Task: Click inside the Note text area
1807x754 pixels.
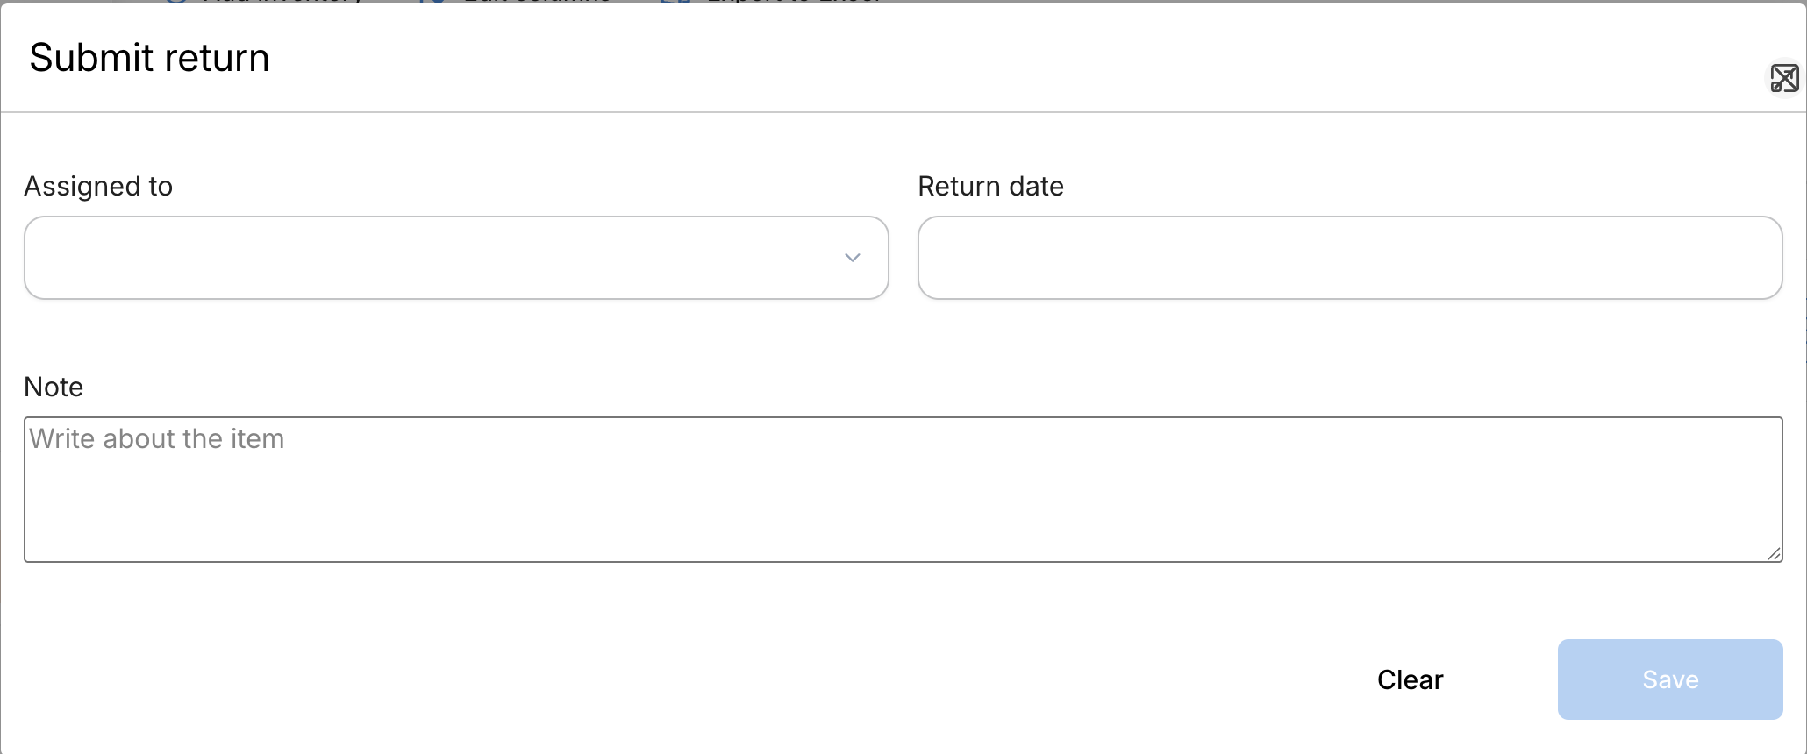Action: 903,500
